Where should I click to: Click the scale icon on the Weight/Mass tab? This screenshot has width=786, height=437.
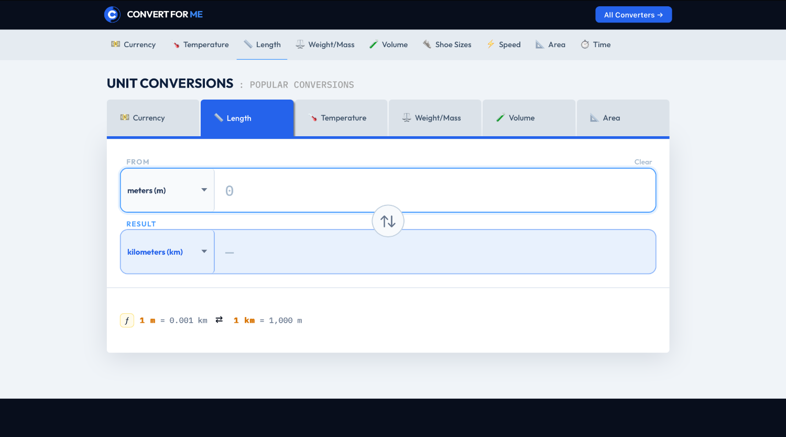coord(407,117)
